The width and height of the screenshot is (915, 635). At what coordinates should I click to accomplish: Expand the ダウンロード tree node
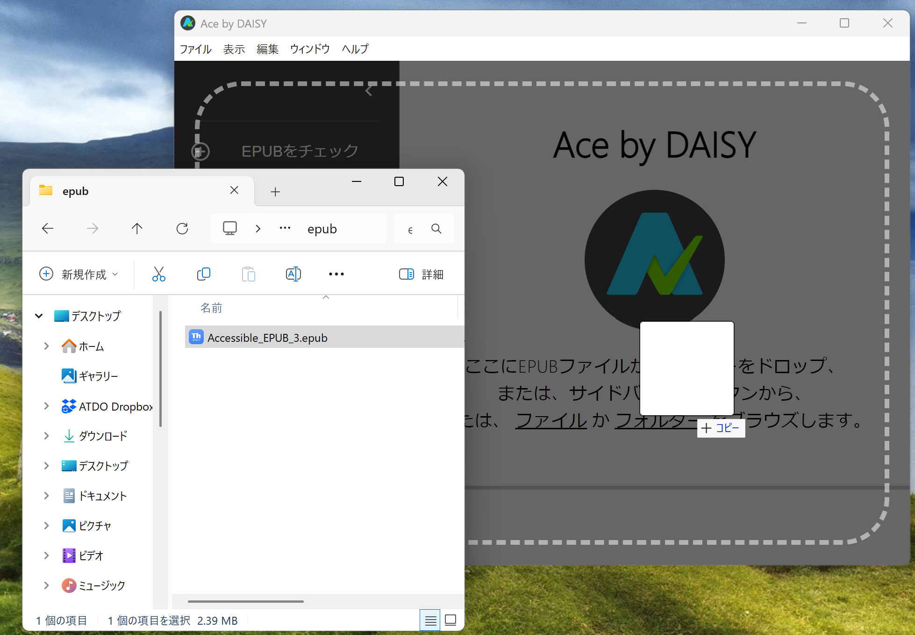(x=46, y=436)
